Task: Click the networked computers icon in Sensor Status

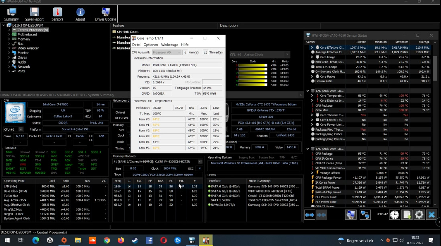Action: [x=365, y=215]
